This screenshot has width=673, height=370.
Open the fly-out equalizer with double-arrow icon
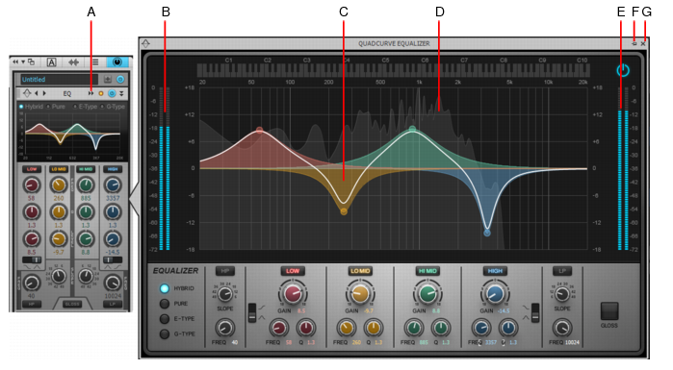click(x=91, y=93)
